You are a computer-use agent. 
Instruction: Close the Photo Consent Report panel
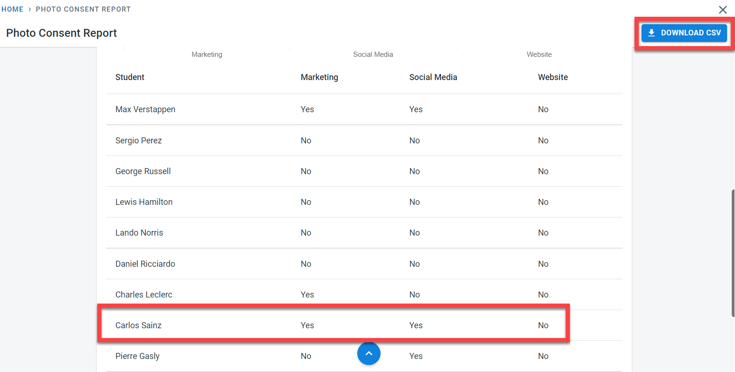click(722, 10)
